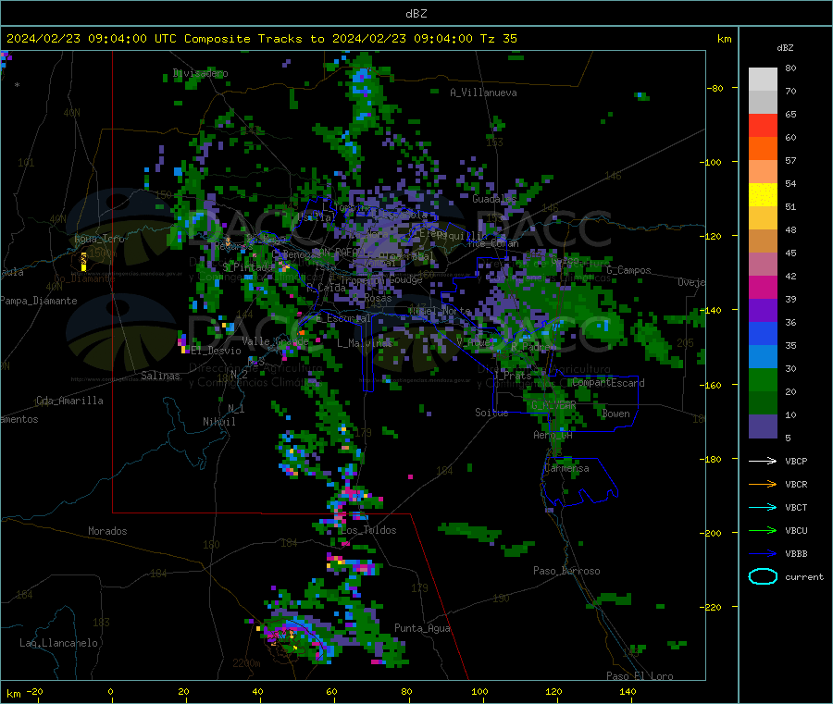Click the 'Soitue' map label
The width and height of the screenshot is (833, 704).
491,413
